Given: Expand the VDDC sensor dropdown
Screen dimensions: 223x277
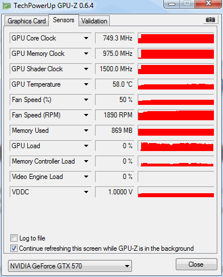Looking at the screenshot, I should click(x=86, y=192).
